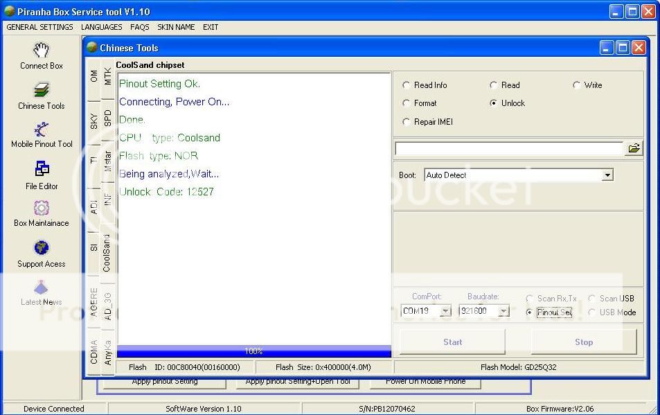Select the Write radio option
The width and height of the screenshot is (660, 415).
(576, 85)
